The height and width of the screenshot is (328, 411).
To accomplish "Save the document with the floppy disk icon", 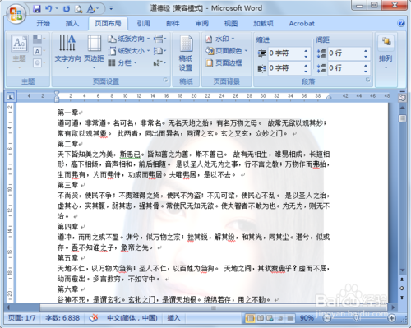I will click(36, 9).
